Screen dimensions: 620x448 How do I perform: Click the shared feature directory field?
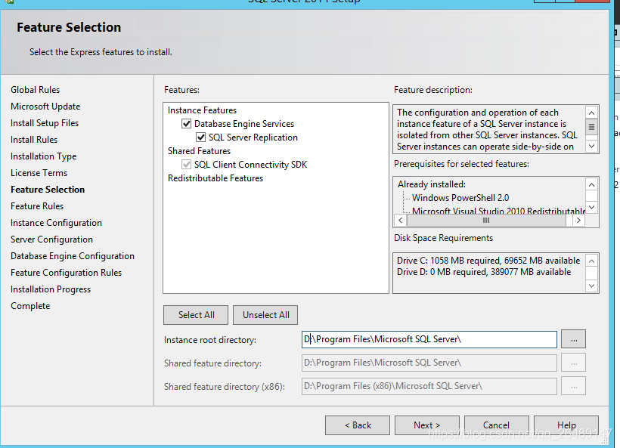pyautogui.click(x=429, y=363)
